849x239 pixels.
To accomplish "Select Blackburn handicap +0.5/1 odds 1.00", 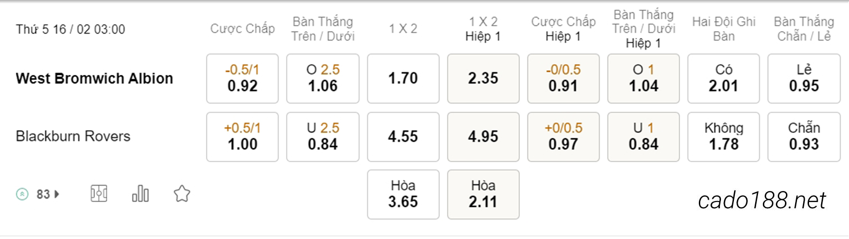I will [243, 137].
